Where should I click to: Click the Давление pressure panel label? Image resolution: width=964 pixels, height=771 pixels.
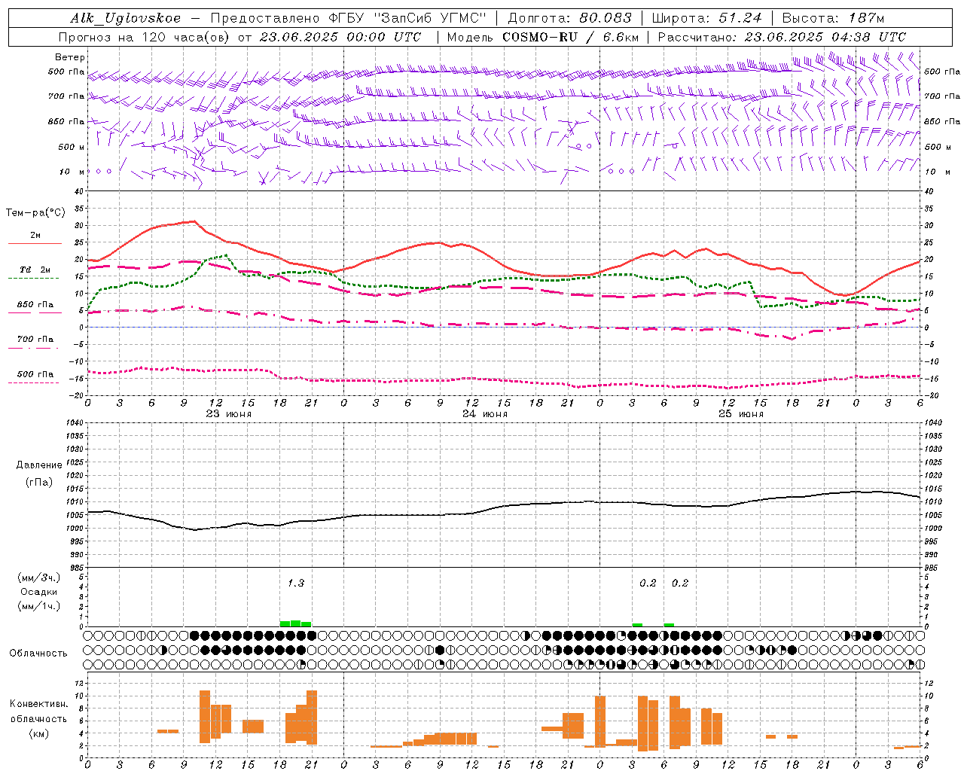click(38, 465)
